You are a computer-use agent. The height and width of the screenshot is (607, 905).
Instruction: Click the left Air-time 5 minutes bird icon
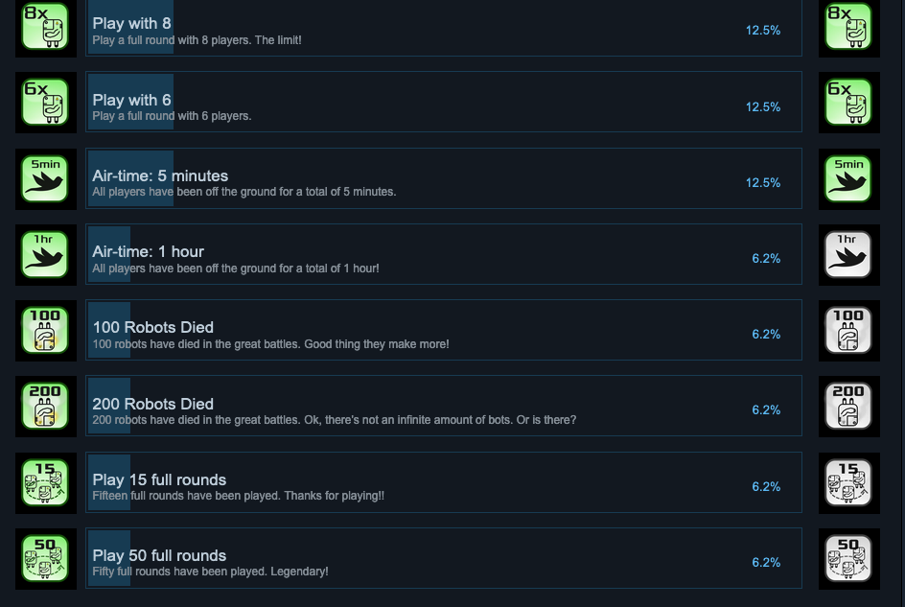[x=45, y=179]
